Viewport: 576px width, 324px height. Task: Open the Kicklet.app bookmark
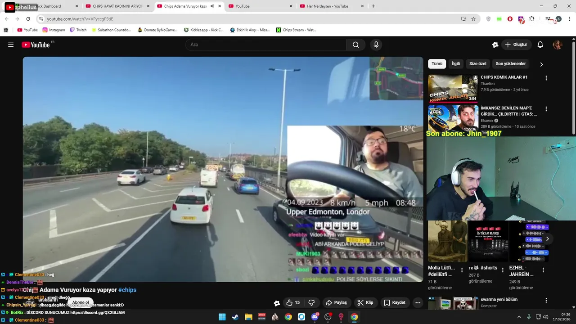[x=203, y=30]
